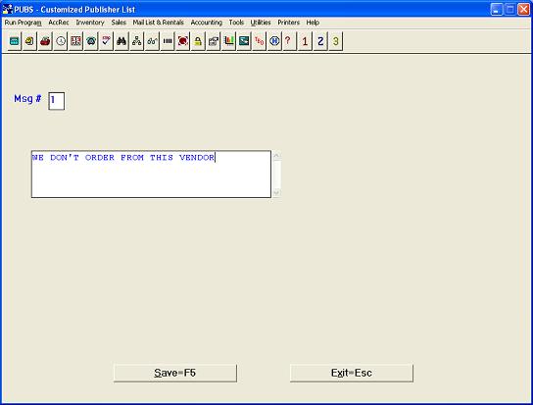533x405 pixels.
Task: Open the Accounting menu
Action: point(207,23)
